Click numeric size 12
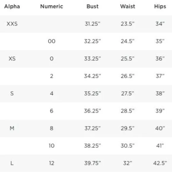 tap(52, 163)
